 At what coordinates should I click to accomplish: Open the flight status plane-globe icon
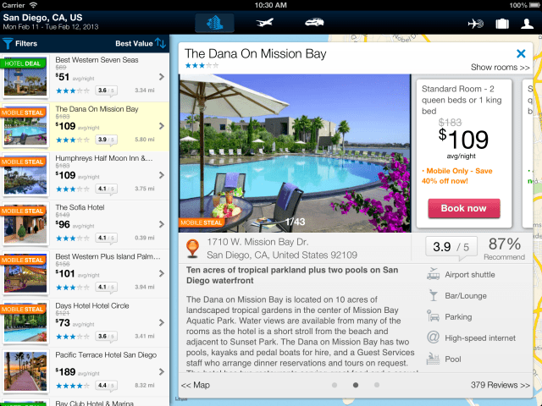pyautogui.click(x=476, y=24)
